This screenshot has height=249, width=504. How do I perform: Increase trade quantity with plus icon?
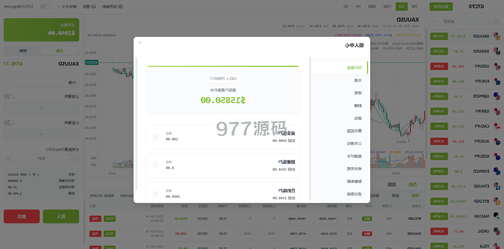[x=8, y=158]
